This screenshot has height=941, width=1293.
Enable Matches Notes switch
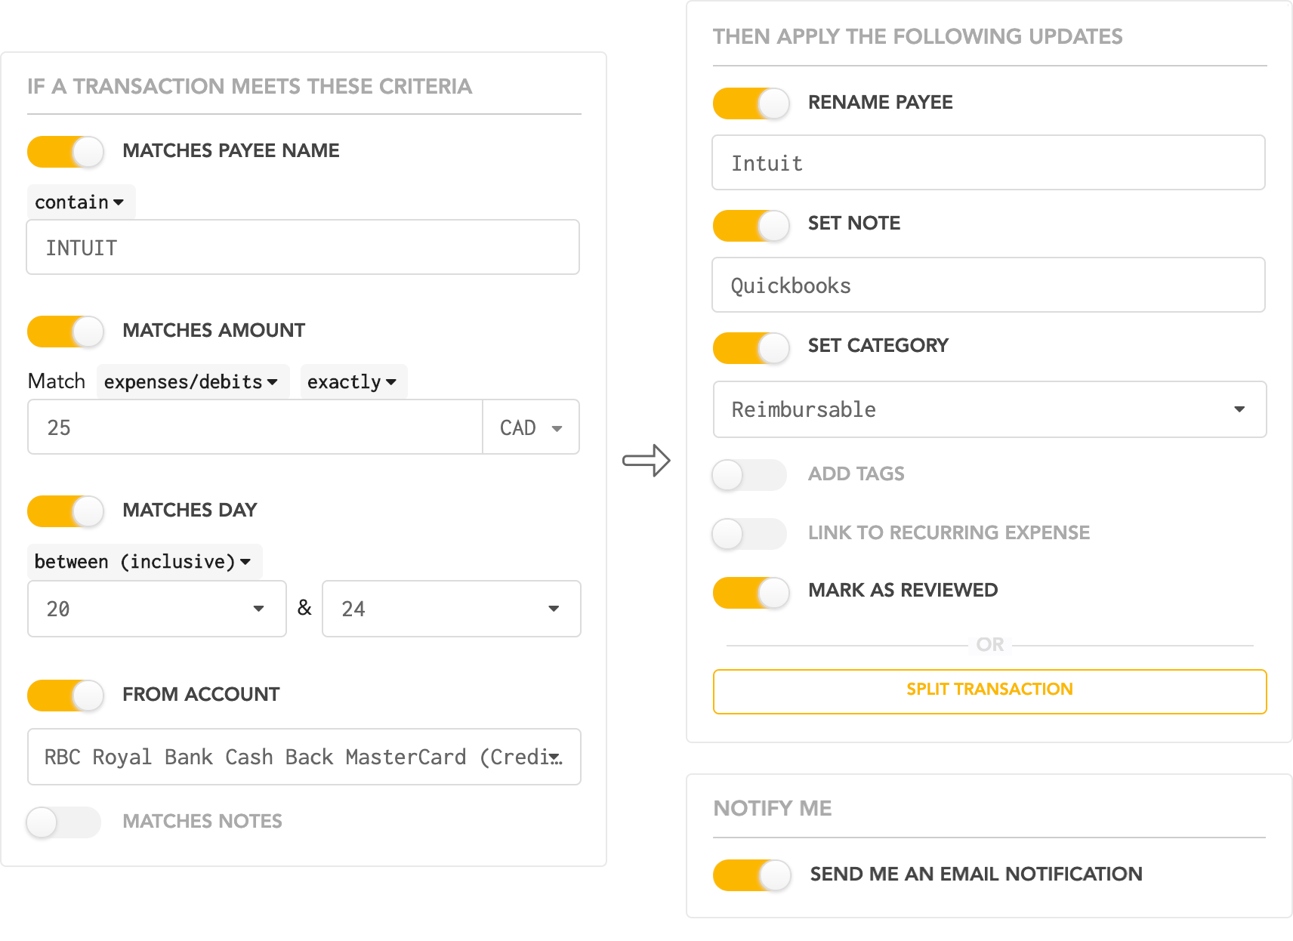click(64, 822)
